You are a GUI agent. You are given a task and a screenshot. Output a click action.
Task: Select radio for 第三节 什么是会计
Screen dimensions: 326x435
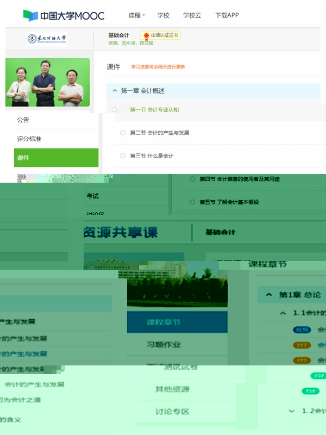pyautogui.click(x=123, y=156)
